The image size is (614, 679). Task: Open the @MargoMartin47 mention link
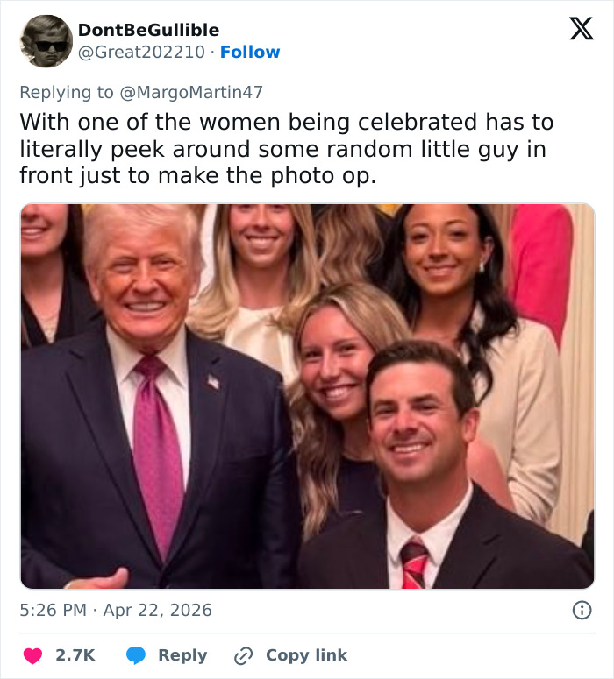pos(193,91)
